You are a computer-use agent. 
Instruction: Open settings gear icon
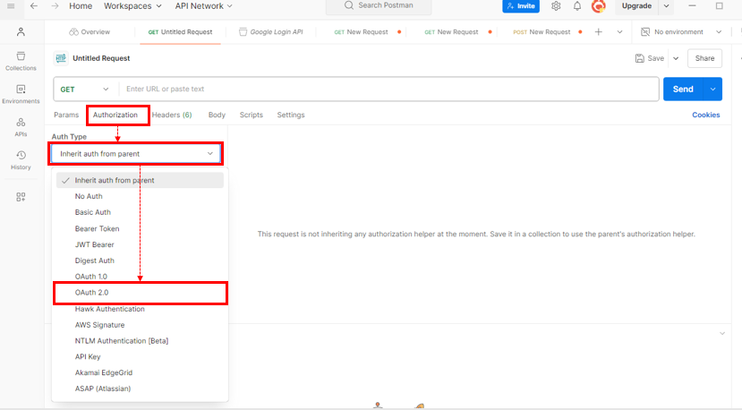(x=556, y=6)
